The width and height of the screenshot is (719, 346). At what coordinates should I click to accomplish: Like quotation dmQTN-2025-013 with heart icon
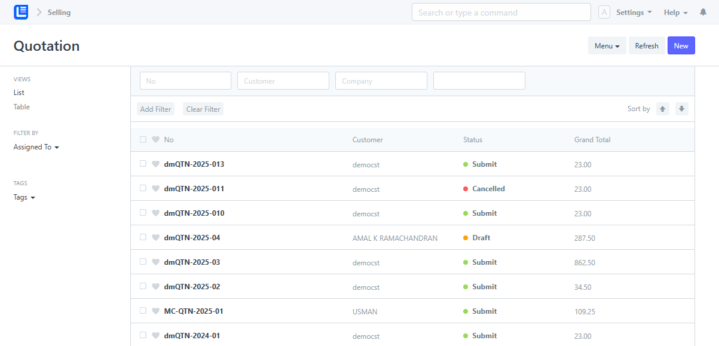tap(155, 164)
